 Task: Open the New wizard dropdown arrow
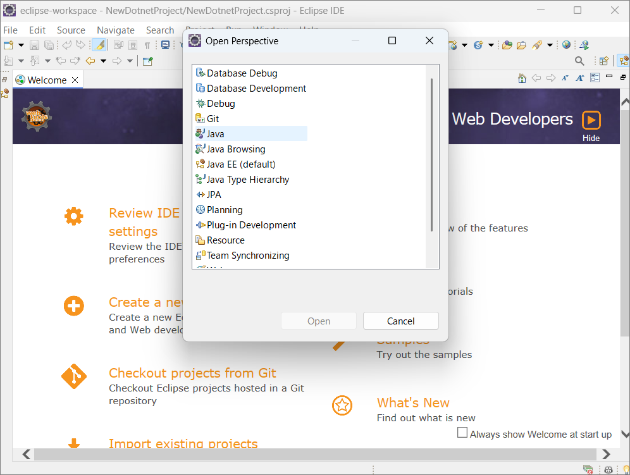[x=21, y=45]
